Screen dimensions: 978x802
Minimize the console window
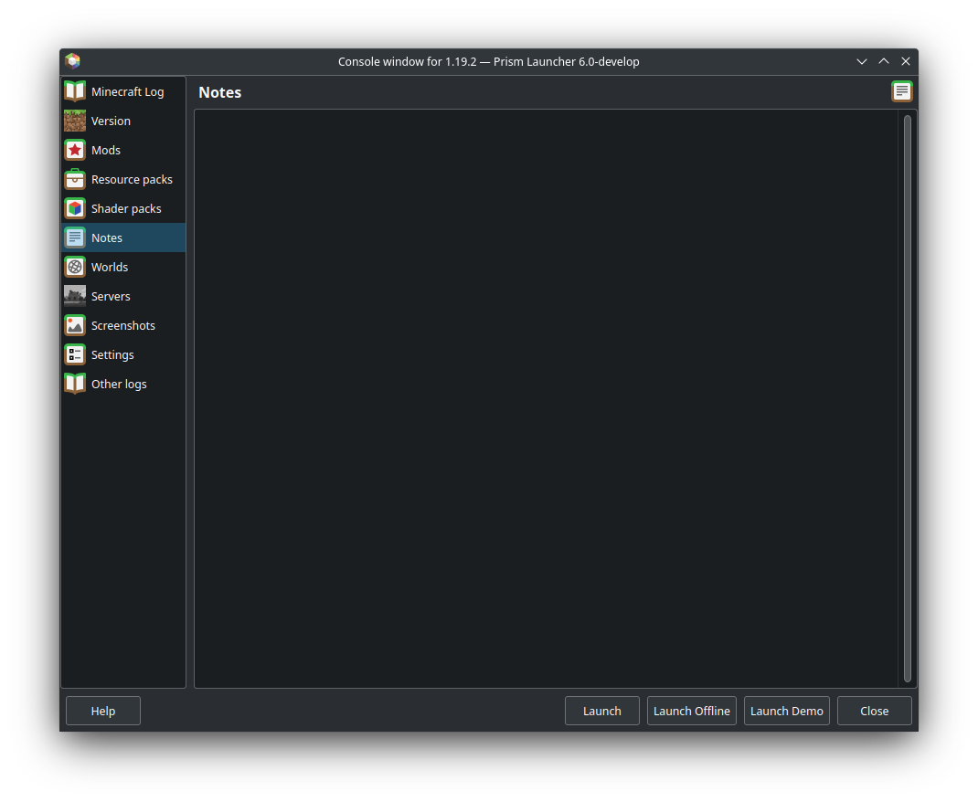[862, 61]
